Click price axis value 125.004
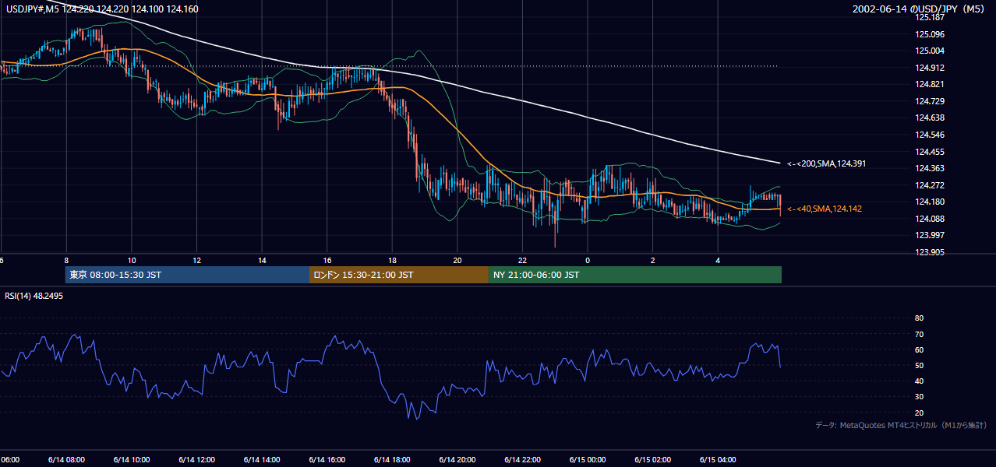Image resolution: width=996 pixels, height=467 pixels. (x=930, y=51)
